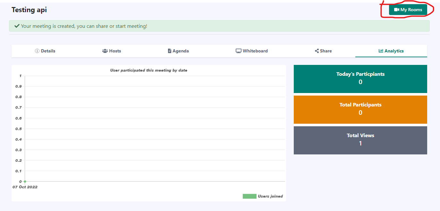Click the share nodes icon beside Share

(x=317, y=51)
